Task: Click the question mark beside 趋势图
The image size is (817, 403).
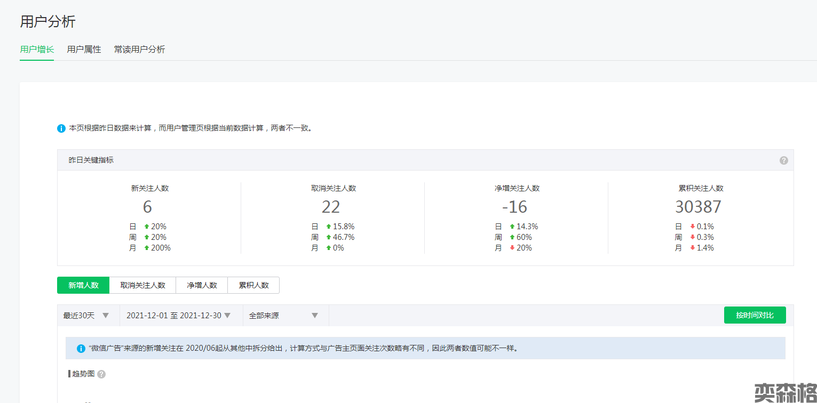Action: tap(101, 374)
